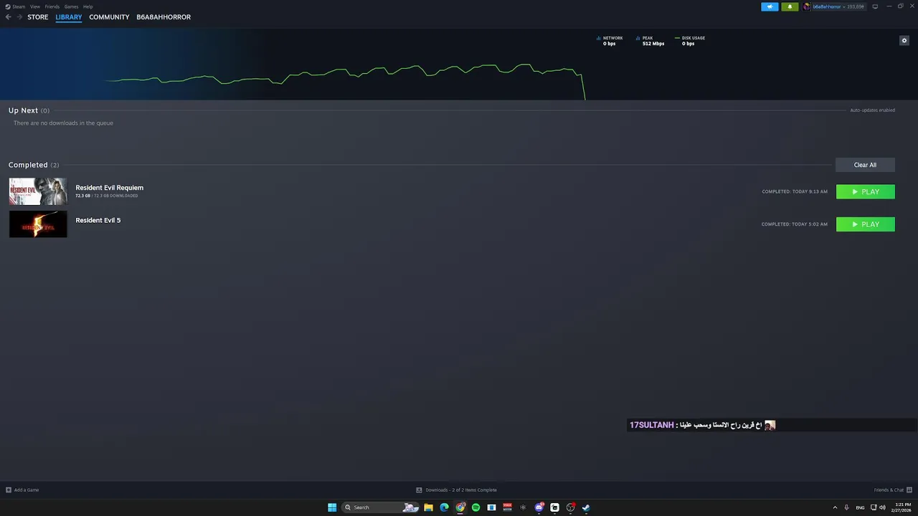Switch to Big Picture mode icon
Screen dimensions: 918x516
tap(875, 6)
